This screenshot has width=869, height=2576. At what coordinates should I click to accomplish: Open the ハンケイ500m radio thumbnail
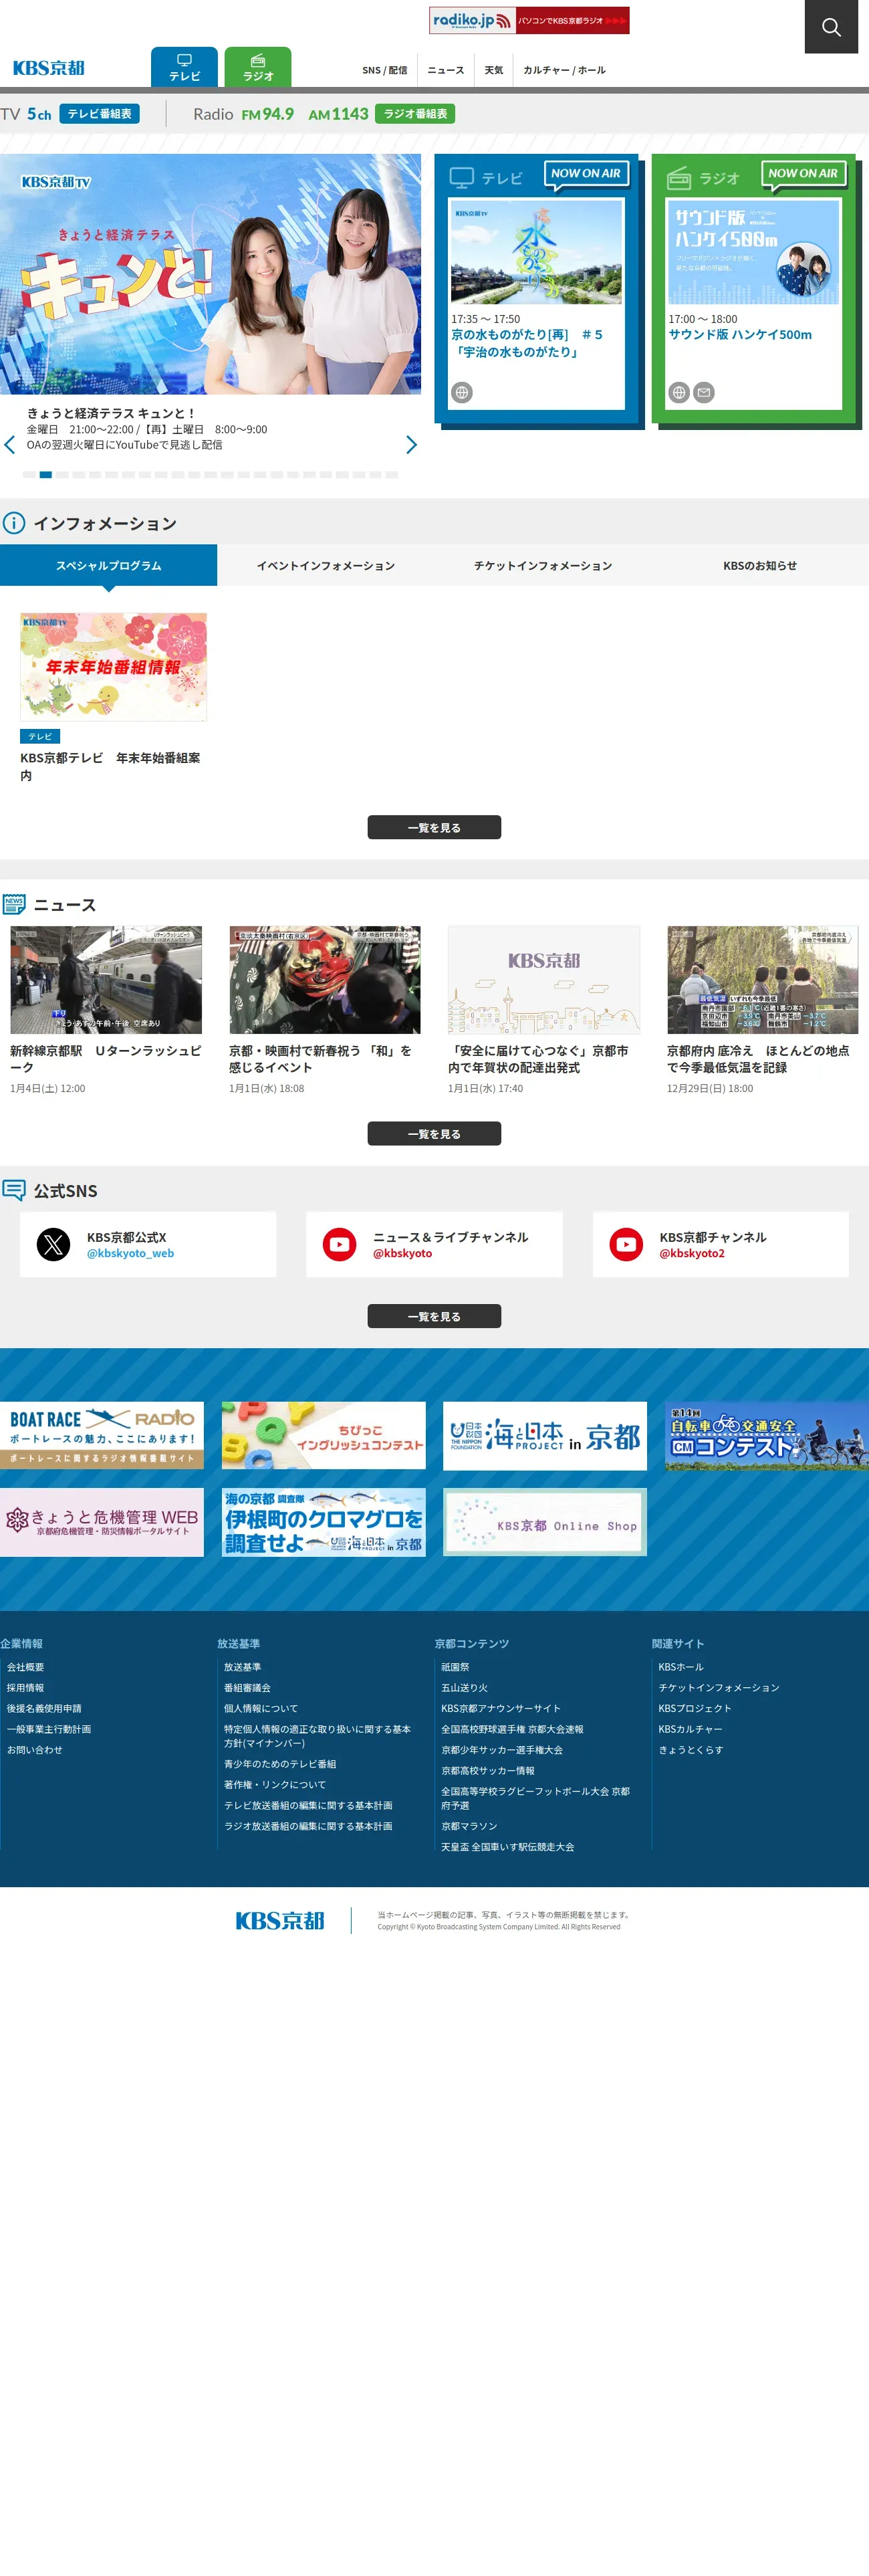(754, 252)
